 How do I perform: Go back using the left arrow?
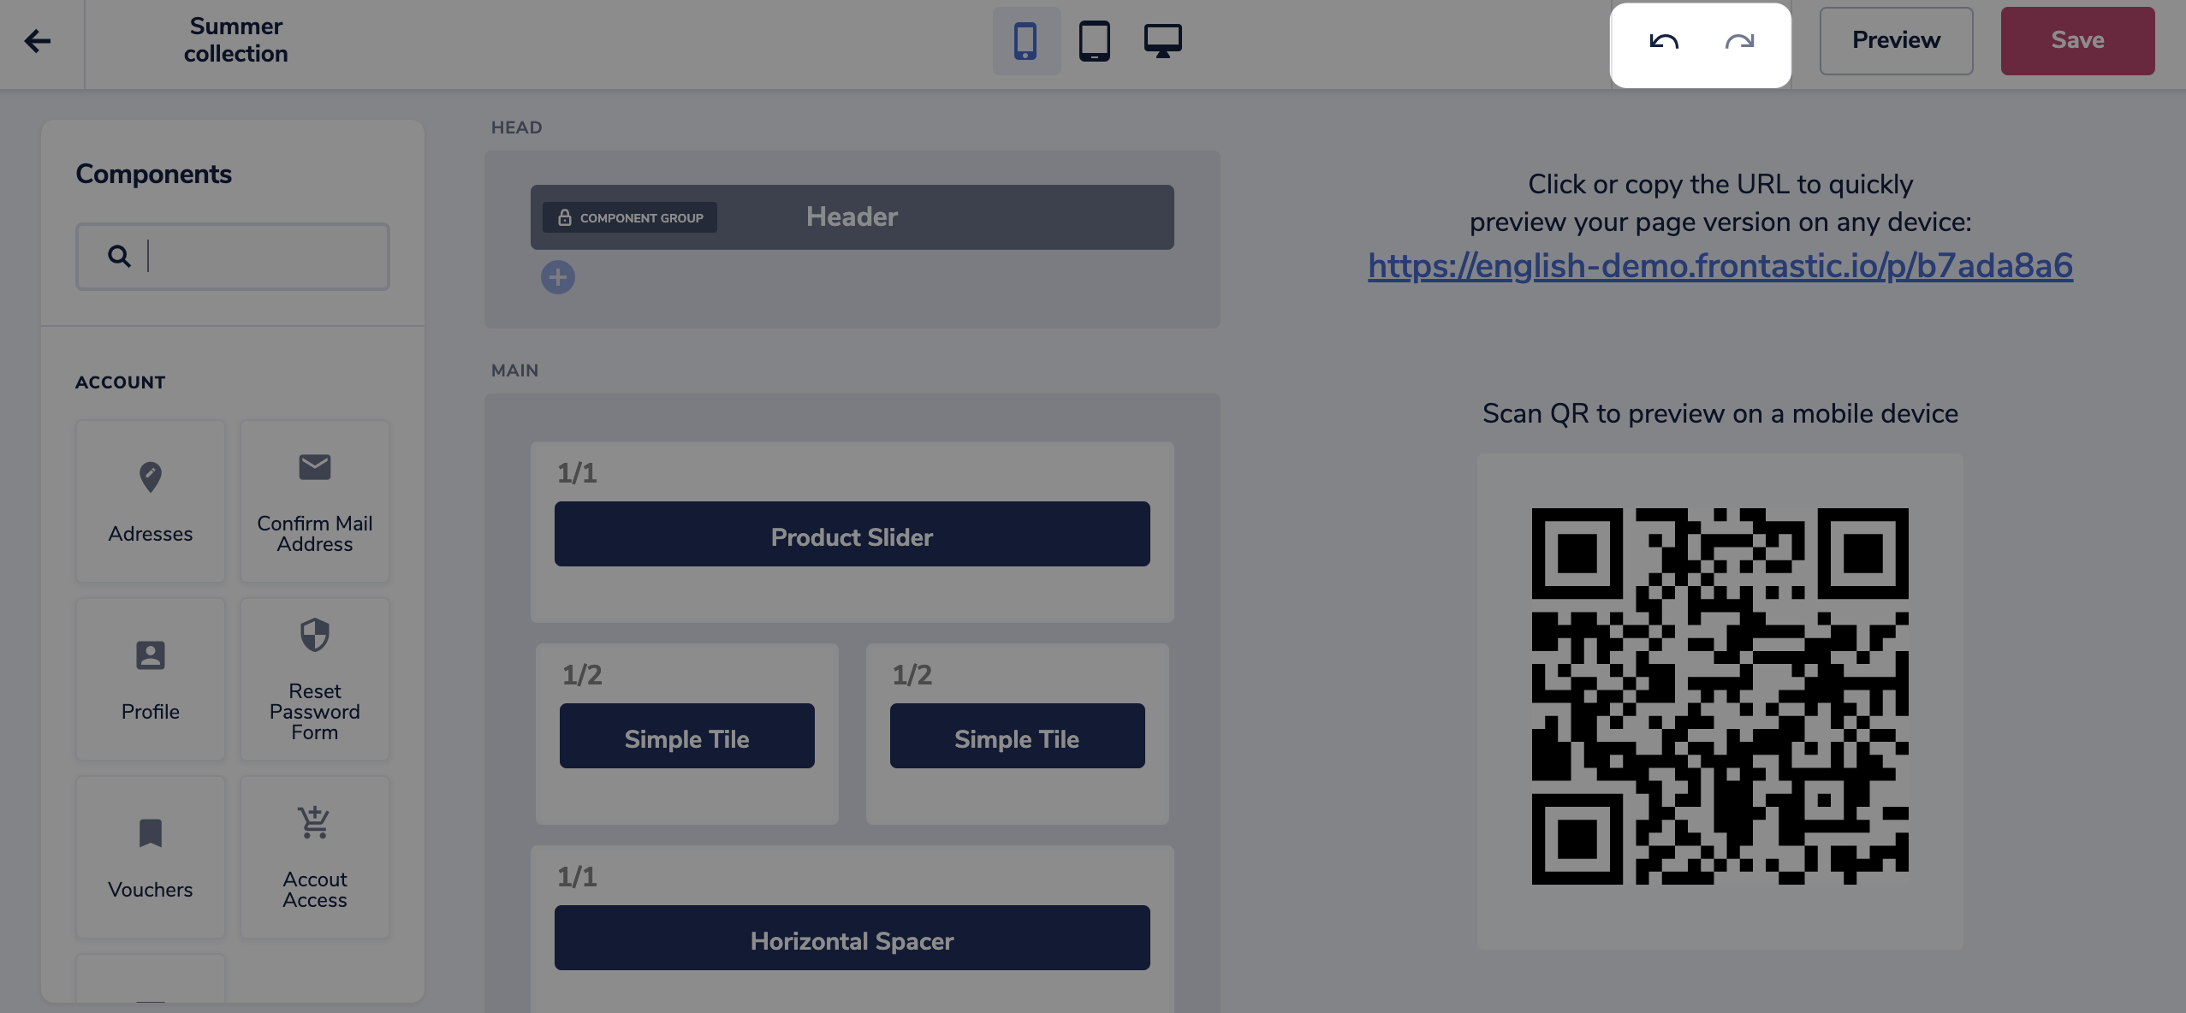tap(38, 40)
